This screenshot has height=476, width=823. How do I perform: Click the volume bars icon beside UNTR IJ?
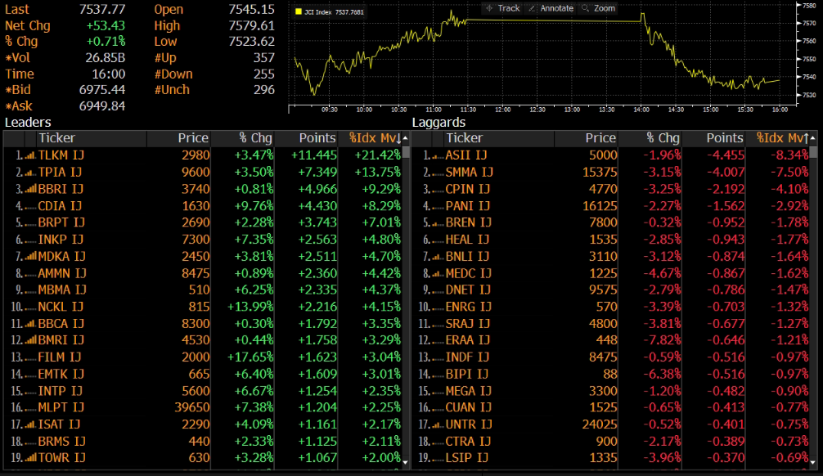(x=438, y=424)
